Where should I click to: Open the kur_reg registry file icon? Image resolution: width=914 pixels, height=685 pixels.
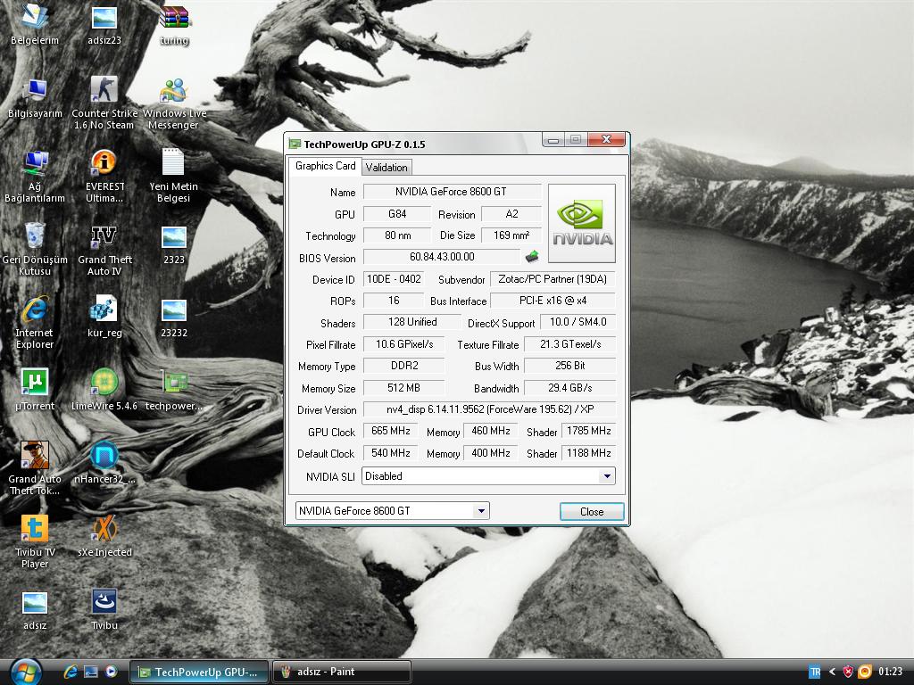[104, 317]
